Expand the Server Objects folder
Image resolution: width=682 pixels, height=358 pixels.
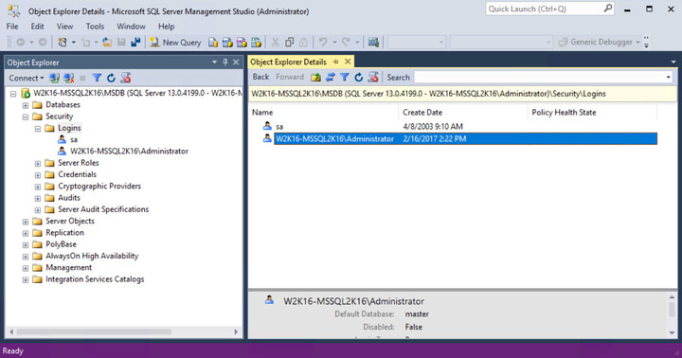click(x=26, y=222)
